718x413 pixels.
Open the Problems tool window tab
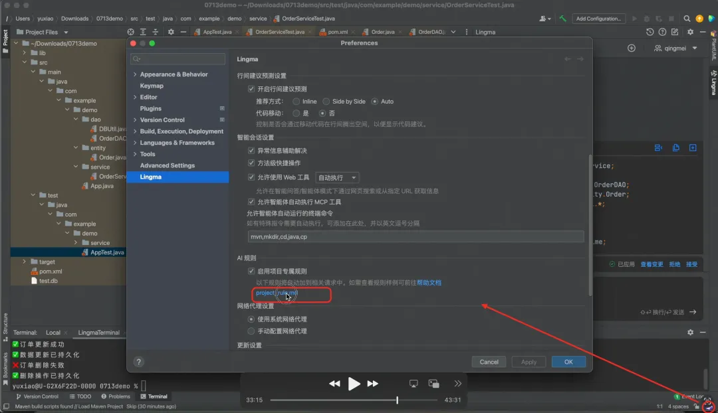tap(116, 396)
